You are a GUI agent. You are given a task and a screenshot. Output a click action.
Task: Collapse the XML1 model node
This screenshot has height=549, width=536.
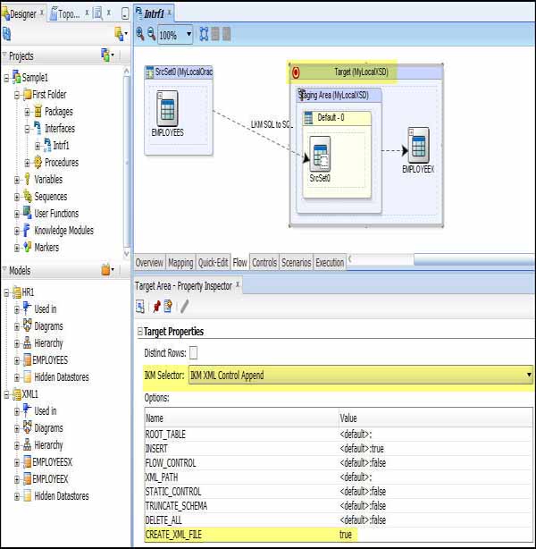click(6, 394)
